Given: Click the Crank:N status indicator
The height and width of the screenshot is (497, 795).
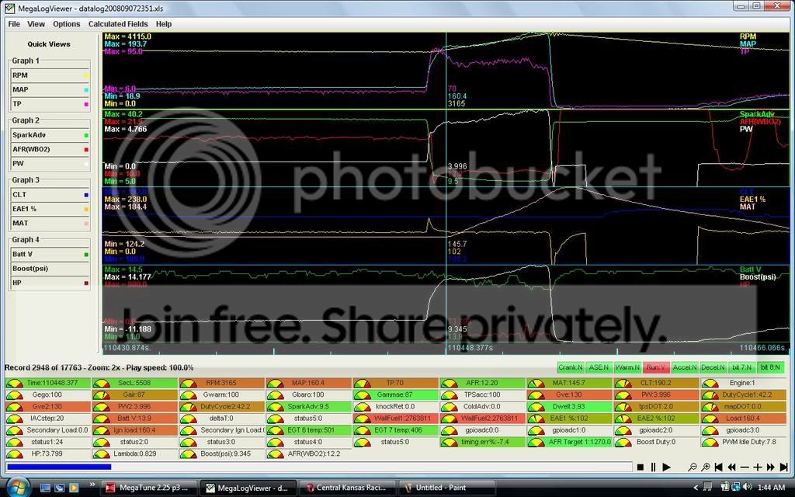Looking at the screenshot, I should (571, 367).
